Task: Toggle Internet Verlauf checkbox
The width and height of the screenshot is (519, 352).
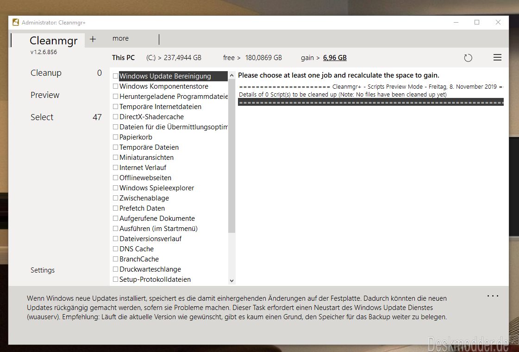Action: coord(116,167)
